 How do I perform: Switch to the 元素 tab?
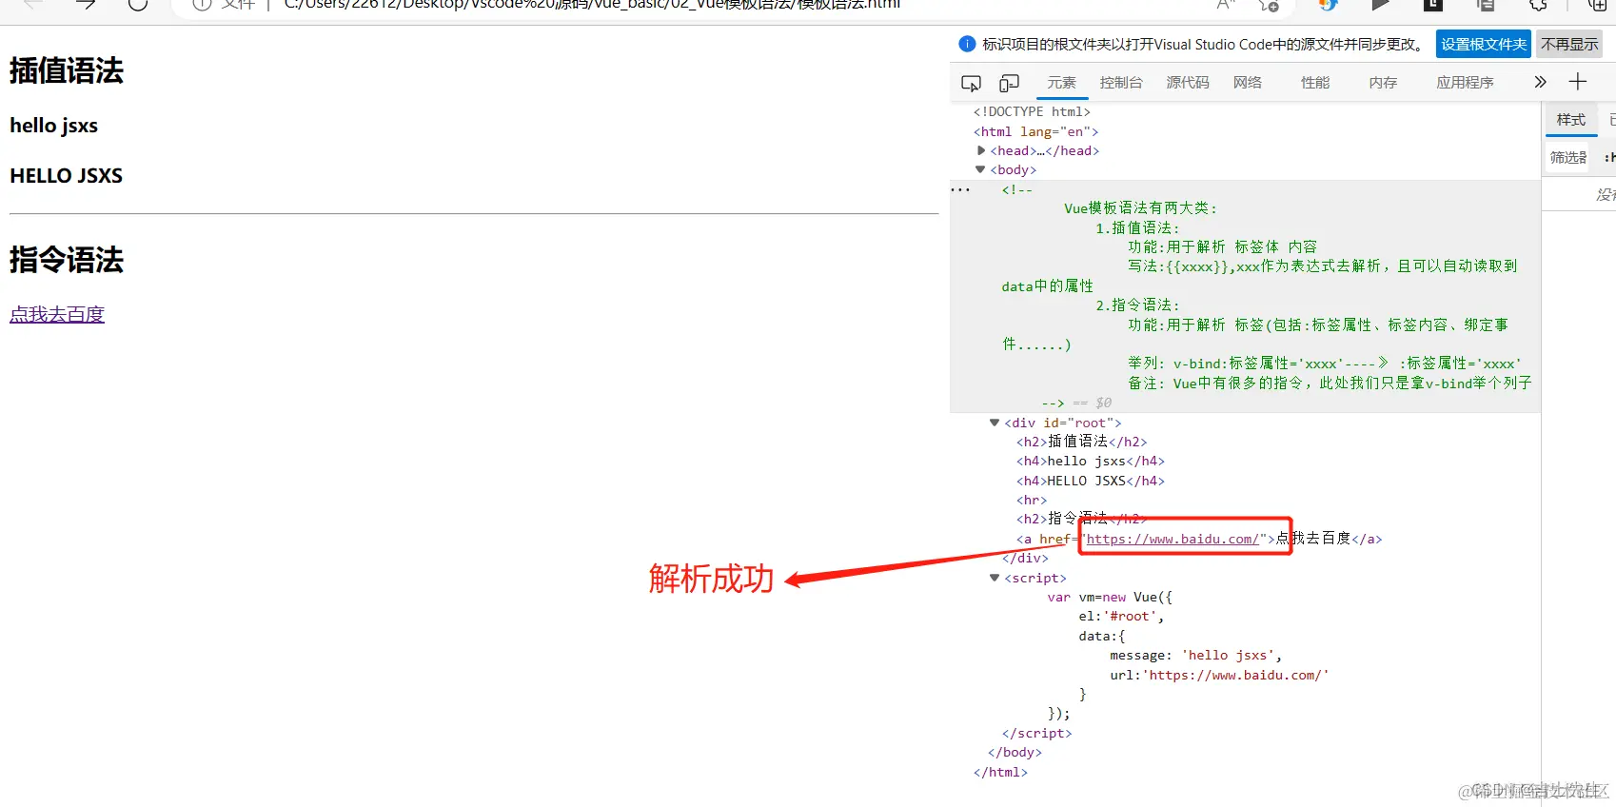point(1061,83)
